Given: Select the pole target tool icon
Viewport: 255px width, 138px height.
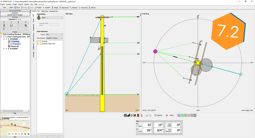Looking at the screenshot, I should [x=125, y=115].
